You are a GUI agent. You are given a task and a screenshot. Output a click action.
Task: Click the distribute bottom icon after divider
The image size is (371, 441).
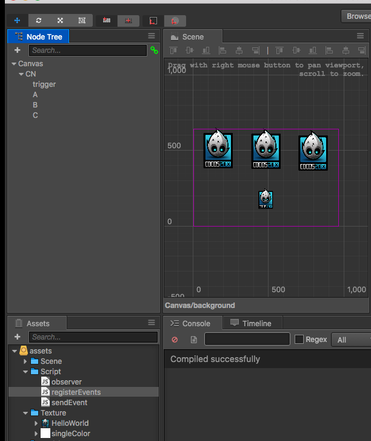point(313,50)
